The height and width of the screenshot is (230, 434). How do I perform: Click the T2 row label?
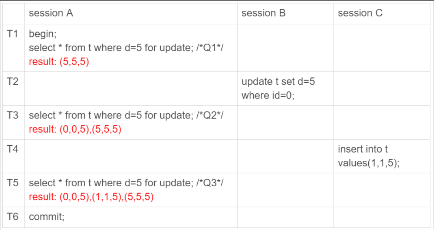click(13, 81)
